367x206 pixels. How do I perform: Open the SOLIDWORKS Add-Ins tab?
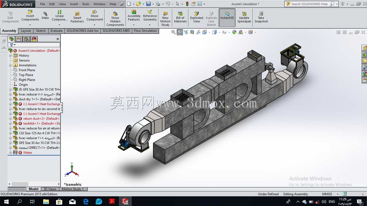click(x=82, y=31)
